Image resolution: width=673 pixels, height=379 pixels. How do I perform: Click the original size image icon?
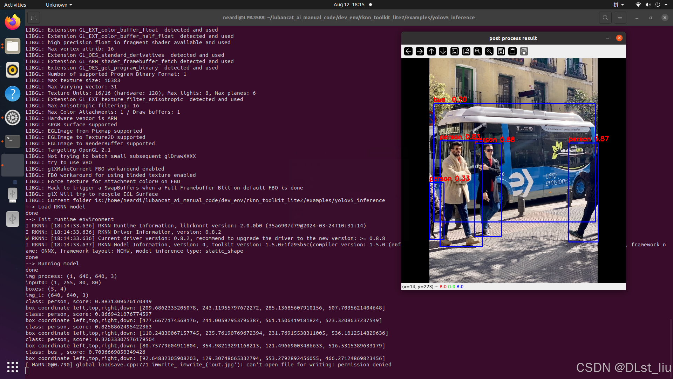(455, 52)
